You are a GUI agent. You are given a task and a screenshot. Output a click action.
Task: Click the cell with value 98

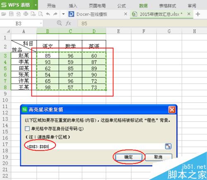tap(48, 87)
